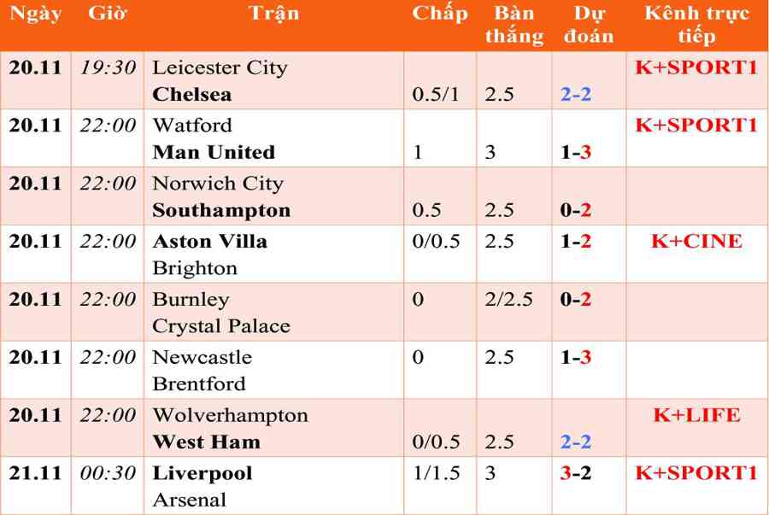The width and height of the screenshot is (769, 515).
Task: Click the Kênh trực tiếp header
Action: coord(697,24)
